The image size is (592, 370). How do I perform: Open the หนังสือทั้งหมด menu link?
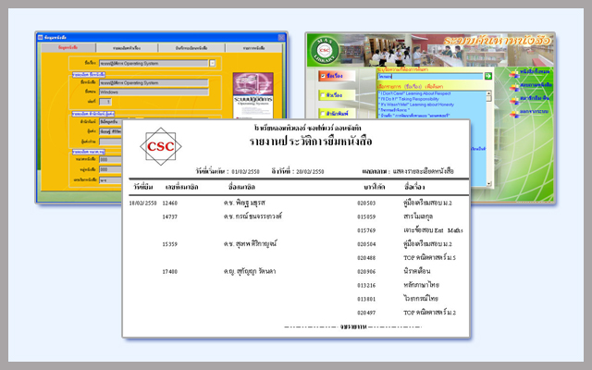535,71
